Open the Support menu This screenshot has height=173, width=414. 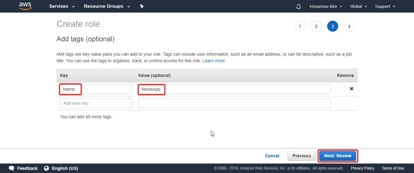point(385,6)
